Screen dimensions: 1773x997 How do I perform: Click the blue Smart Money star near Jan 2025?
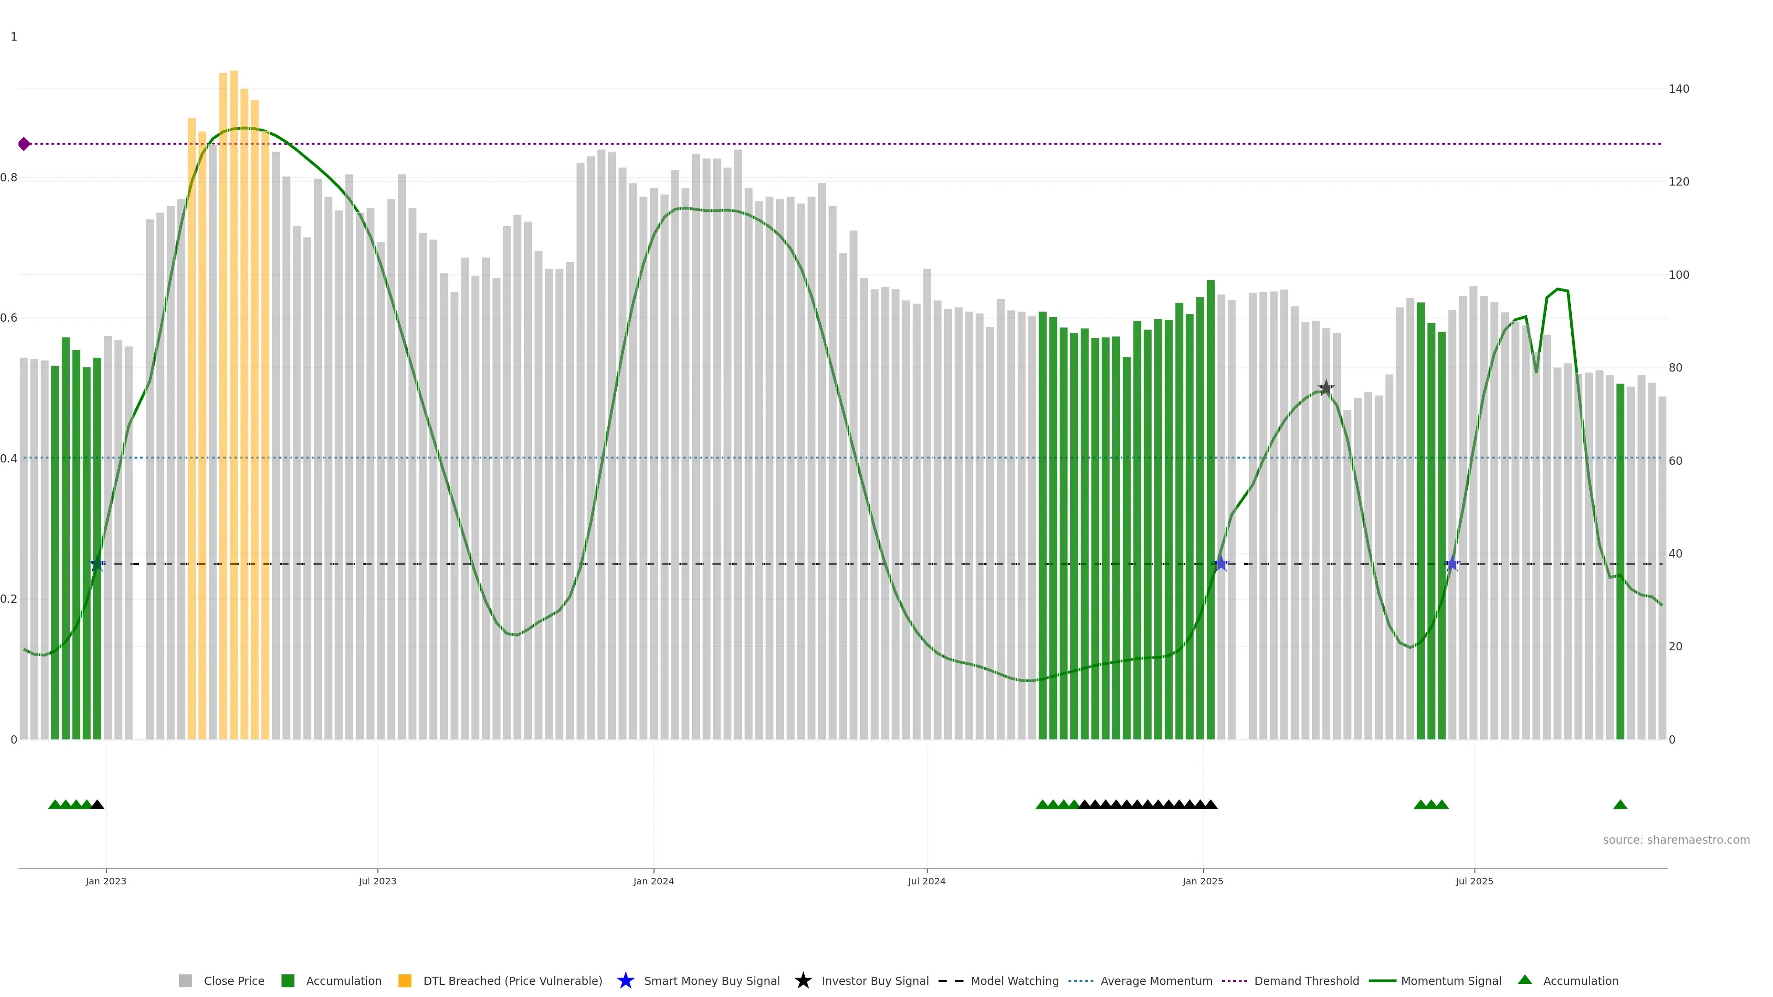point(1221,564)
